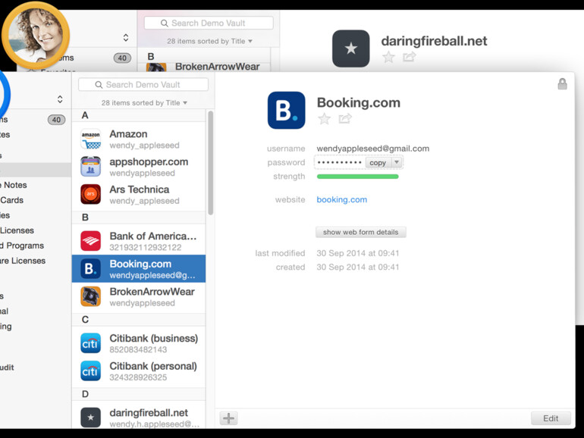This screenshot has width=584, height=438.
Task: Select the daringfireball.net list entry
Action: (139, 417)
